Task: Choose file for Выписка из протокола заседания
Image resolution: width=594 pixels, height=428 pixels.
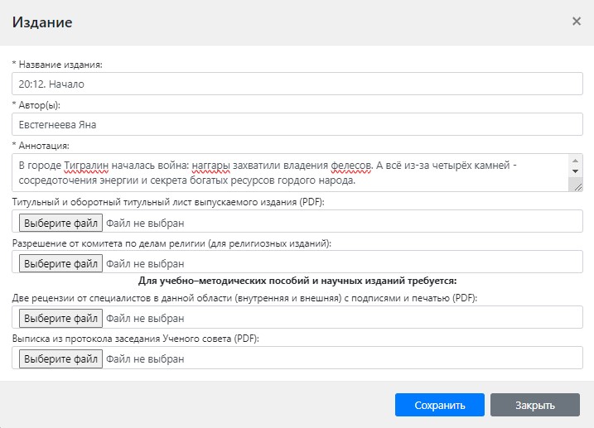Action: 60,358
